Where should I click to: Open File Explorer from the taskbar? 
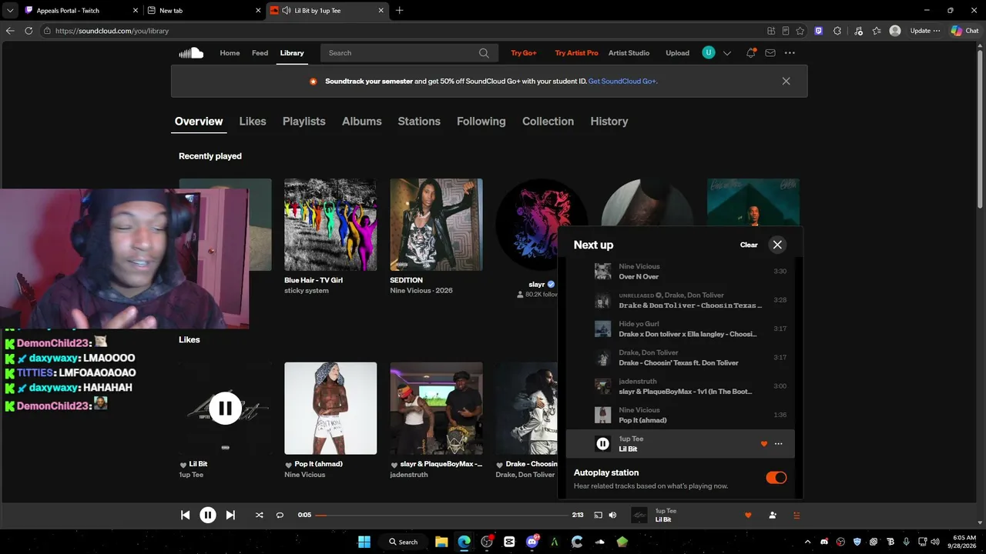pos(441,542)
